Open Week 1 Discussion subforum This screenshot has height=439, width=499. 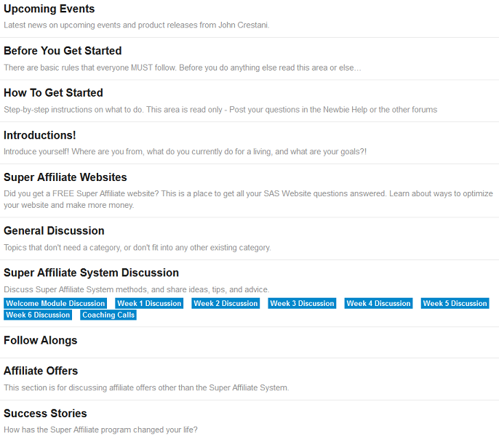point(149,303)
